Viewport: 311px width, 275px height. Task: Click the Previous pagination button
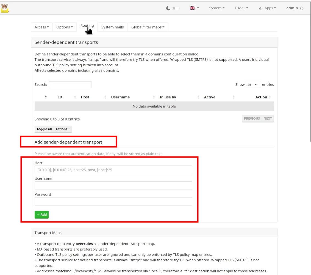(252, 118)
